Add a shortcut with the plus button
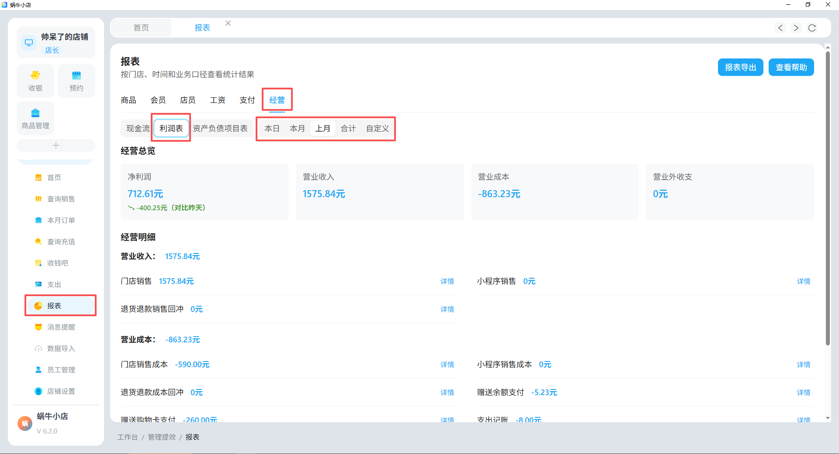This screenshot has height=454, width=839. [x=56, y=145]
